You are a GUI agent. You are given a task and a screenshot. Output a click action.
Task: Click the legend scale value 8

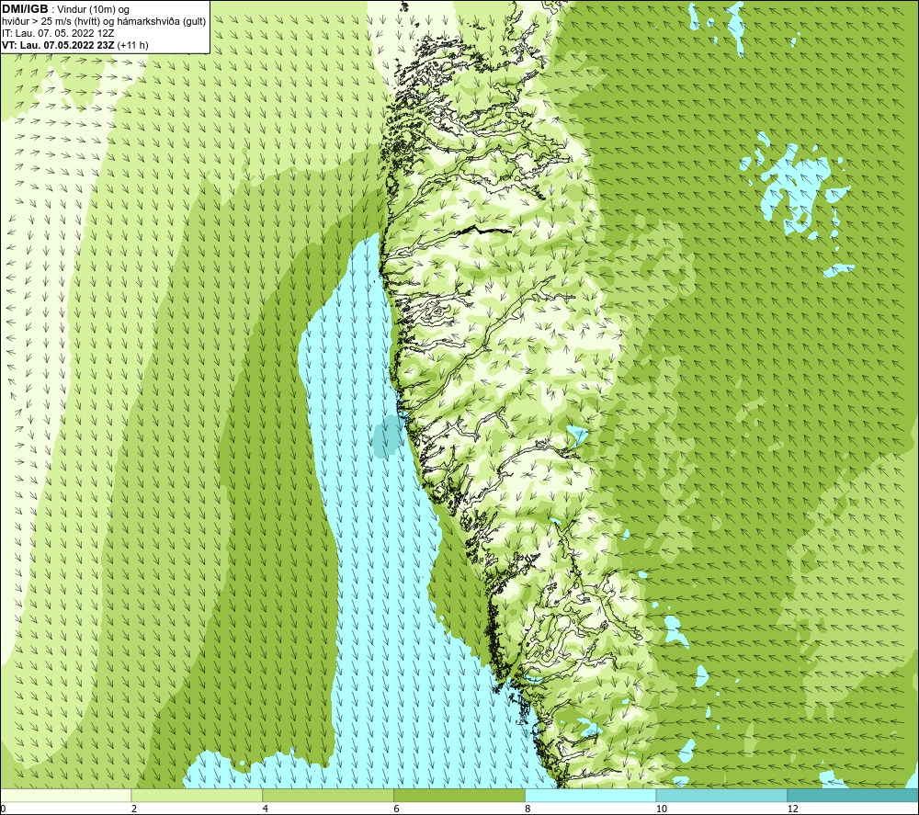[528, 809]
